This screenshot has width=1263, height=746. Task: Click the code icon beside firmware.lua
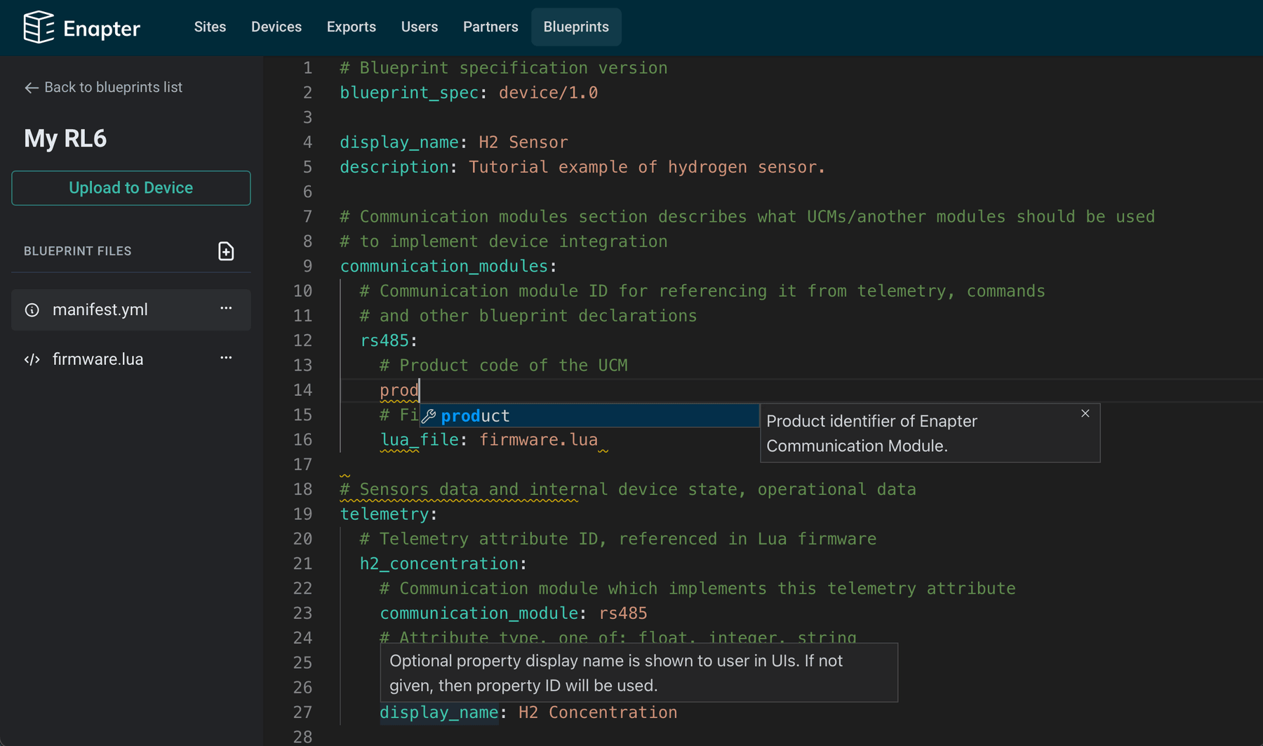[32, 359]
